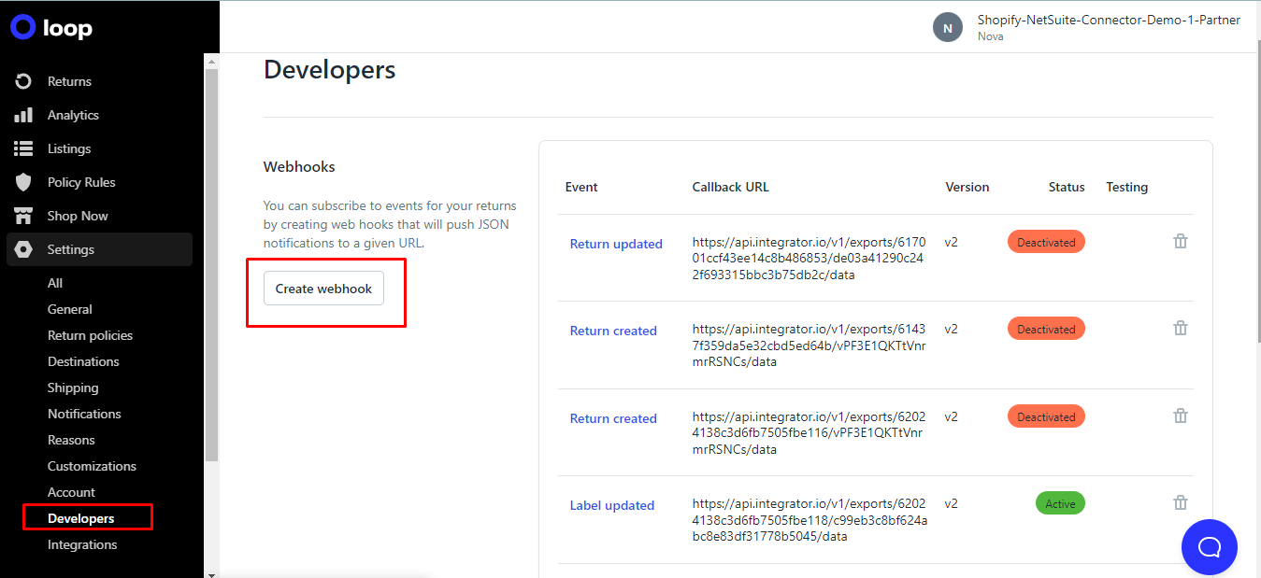The image size is (1261, 578).
Task: Click the Deactivated badge on the second Return created
Action: pos(1045,416)
